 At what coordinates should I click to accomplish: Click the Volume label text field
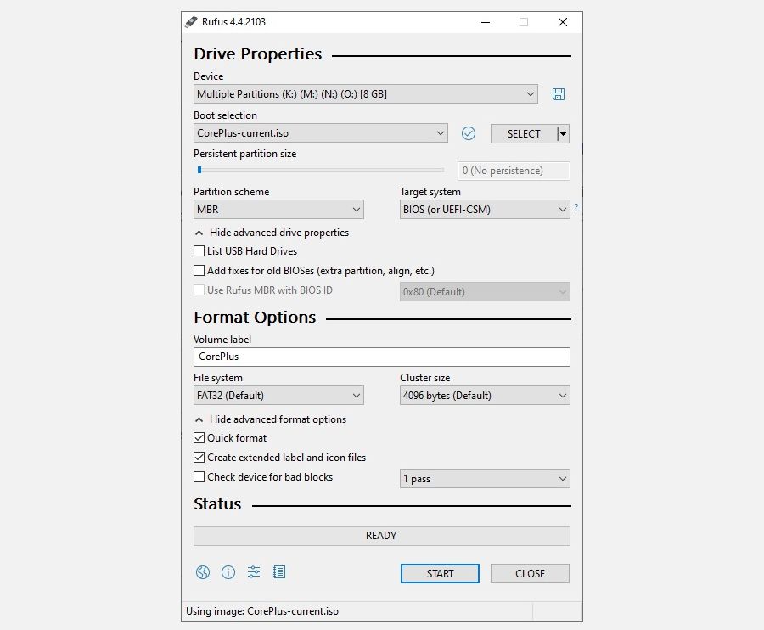pyautogui.click(x=381, y=357)
